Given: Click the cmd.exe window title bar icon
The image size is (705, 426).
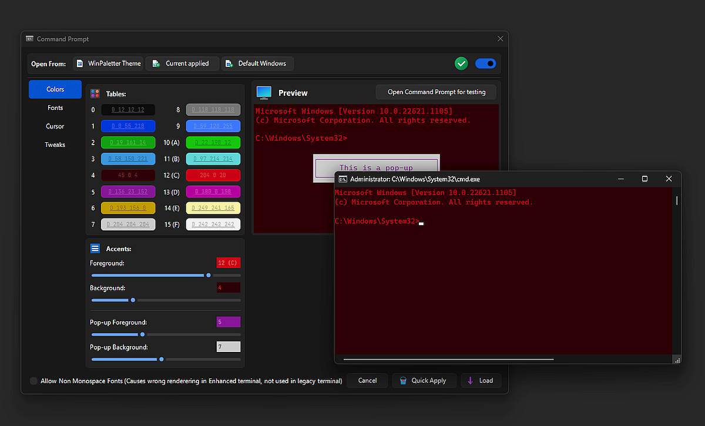Looking at the screenshot, I should click(x=343, y=179).
